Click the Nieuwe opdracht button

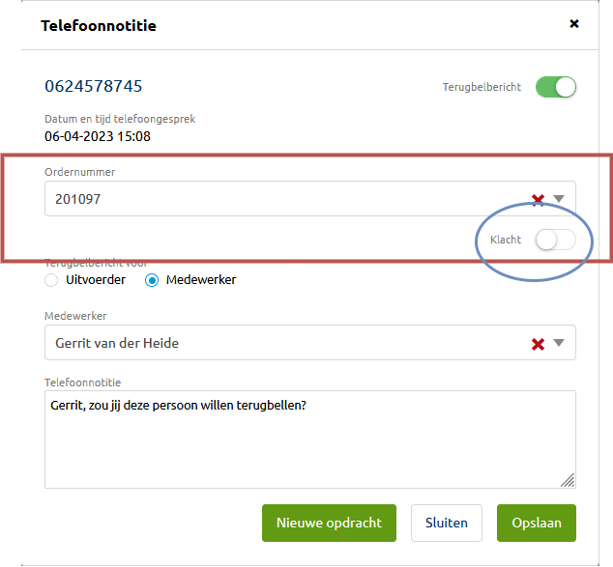[329, 523]
